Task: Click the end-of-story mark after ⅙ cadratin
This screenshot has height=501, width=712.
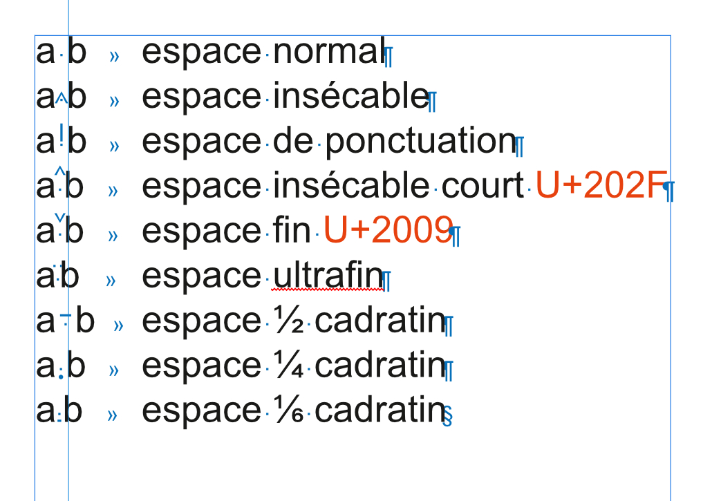Action: (447, 416)
